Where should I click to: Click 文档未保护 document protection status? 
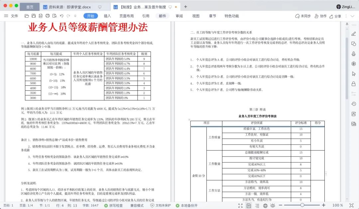pyautogui.click(x=161, y=205)
